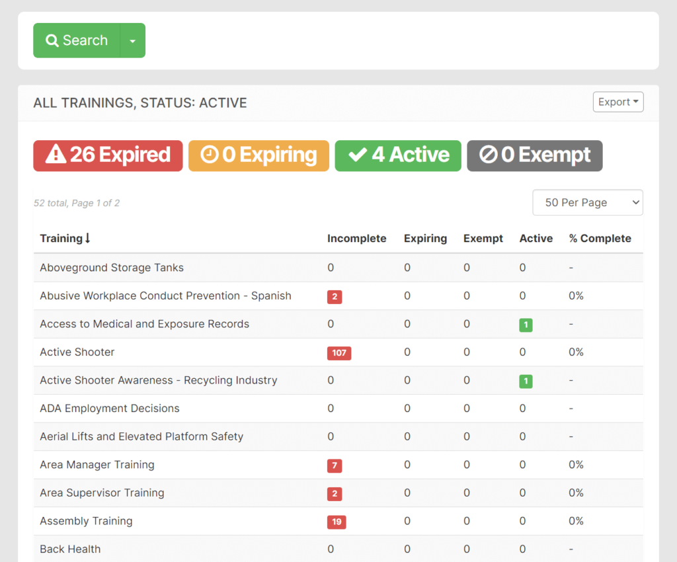Filter by 0 Expiring badge

tap(259, 155)
